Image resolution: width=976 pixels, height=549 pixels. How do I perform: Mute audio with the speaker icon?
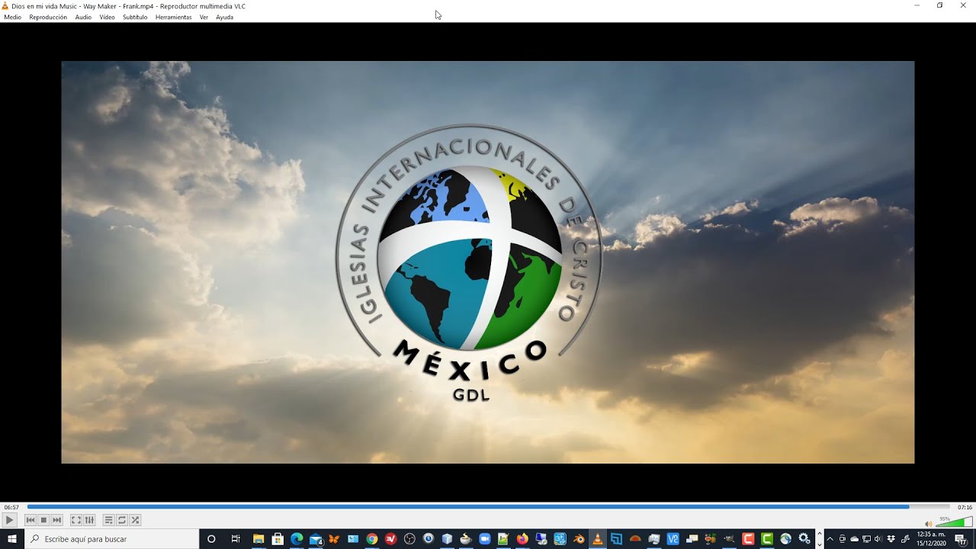(928, 523)
